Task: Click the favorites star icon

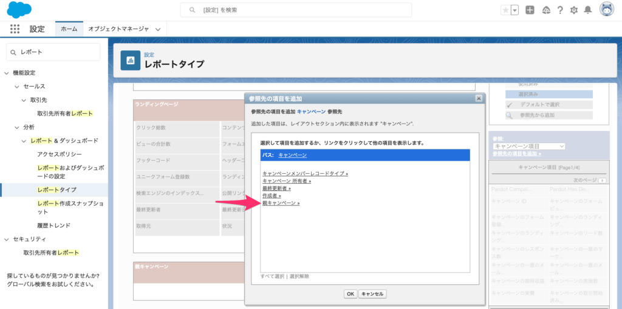Action: (x=505, y=10)
